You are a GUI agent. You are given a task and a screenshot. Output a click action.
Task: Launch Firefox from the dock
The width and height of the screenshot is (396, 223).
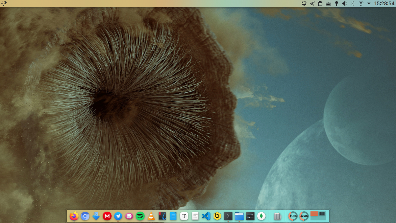click(x=74, y=216)
